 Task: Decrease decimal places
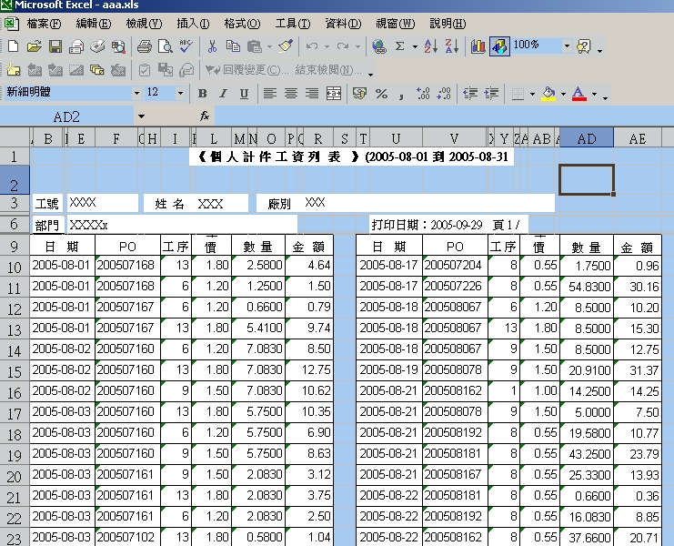pyautogui.click(x=444, y=93)
